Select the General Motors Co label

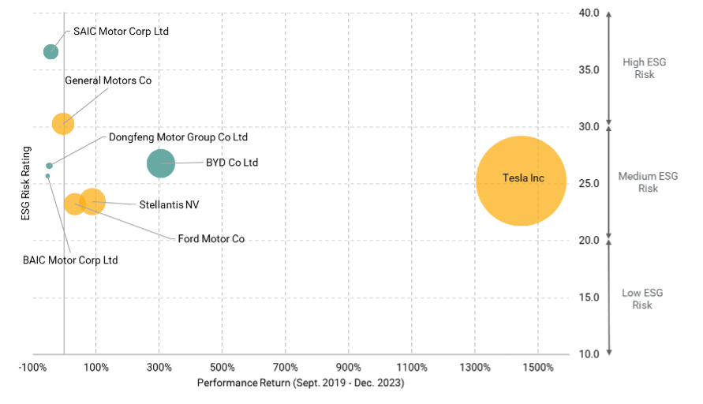107,80
